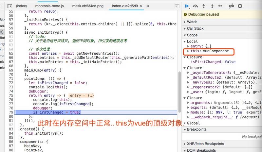Toggle pause on exceptions
This screenshot has height=152, width=262.
point(240,6)
